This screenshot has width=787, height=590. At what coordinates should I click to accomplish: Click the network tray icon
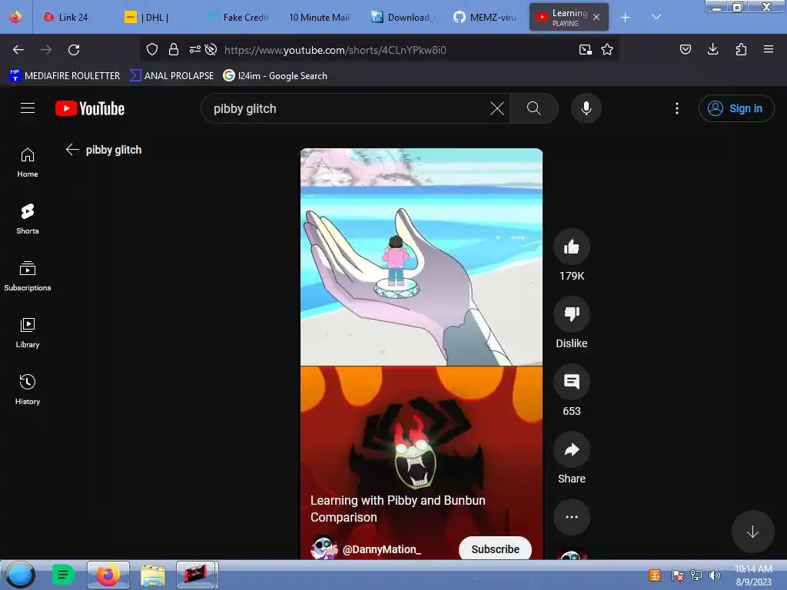[x=696, y=575]
